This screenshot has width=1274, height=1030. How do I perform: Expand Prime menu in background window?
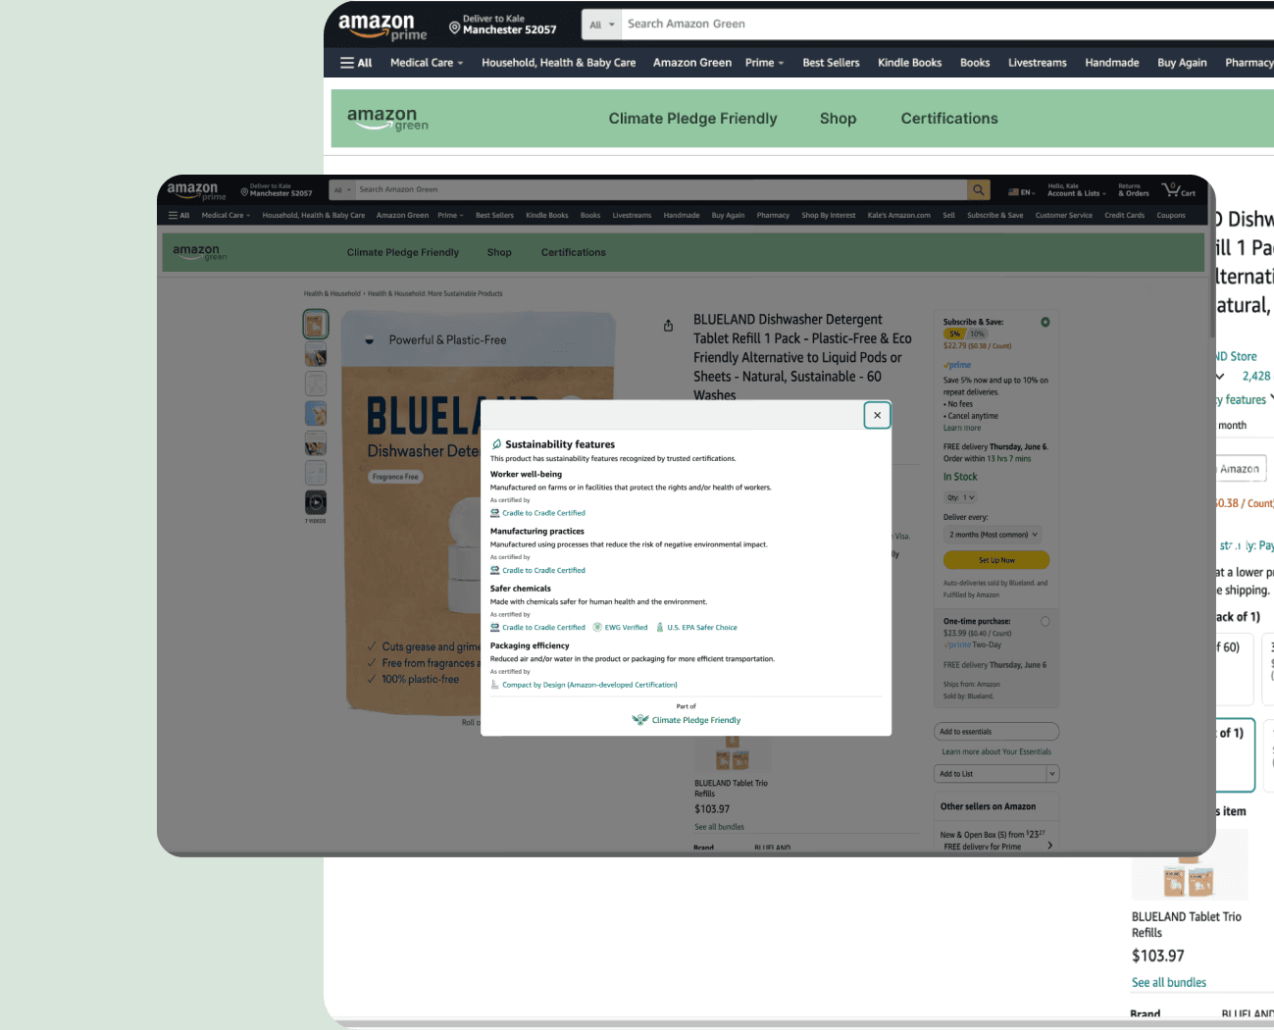click(x=765, y=63)
